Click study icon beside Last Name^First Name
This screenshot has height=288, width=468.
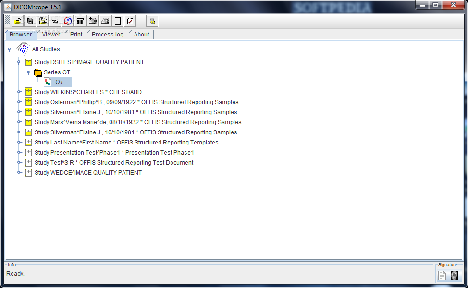pyautogui.click(x=28, y=142)
